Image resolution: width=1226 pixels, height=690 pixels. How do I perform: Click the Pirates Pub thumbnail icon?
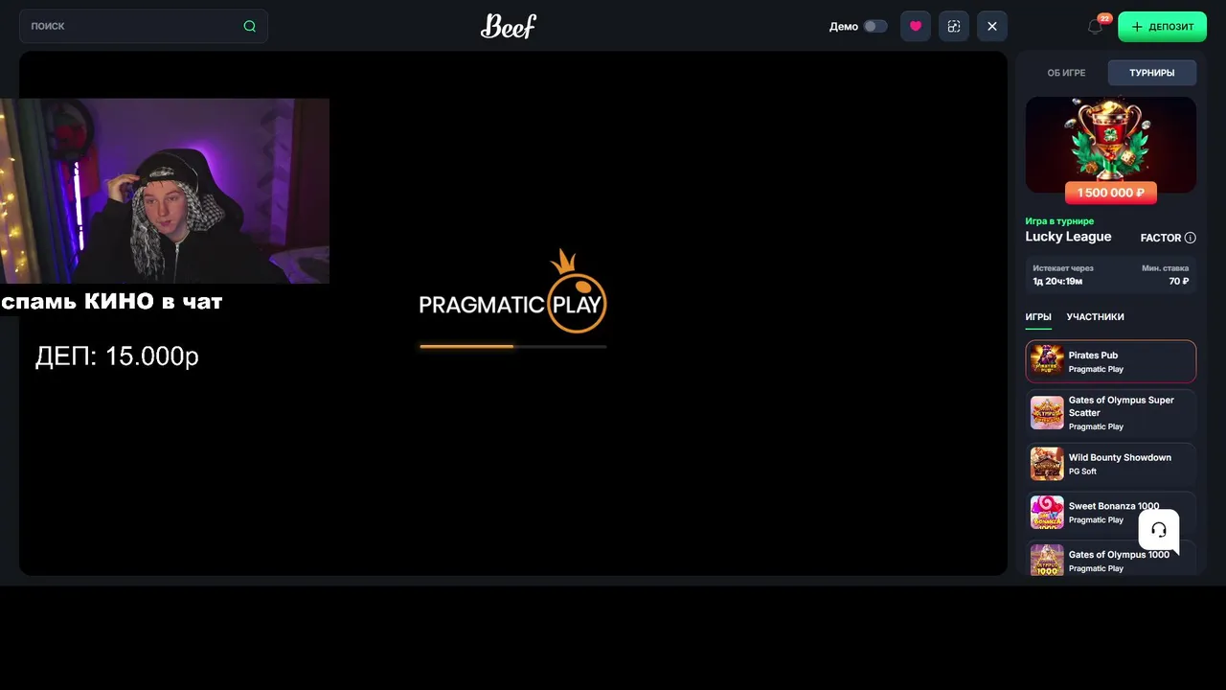[x=1047, y=361]
